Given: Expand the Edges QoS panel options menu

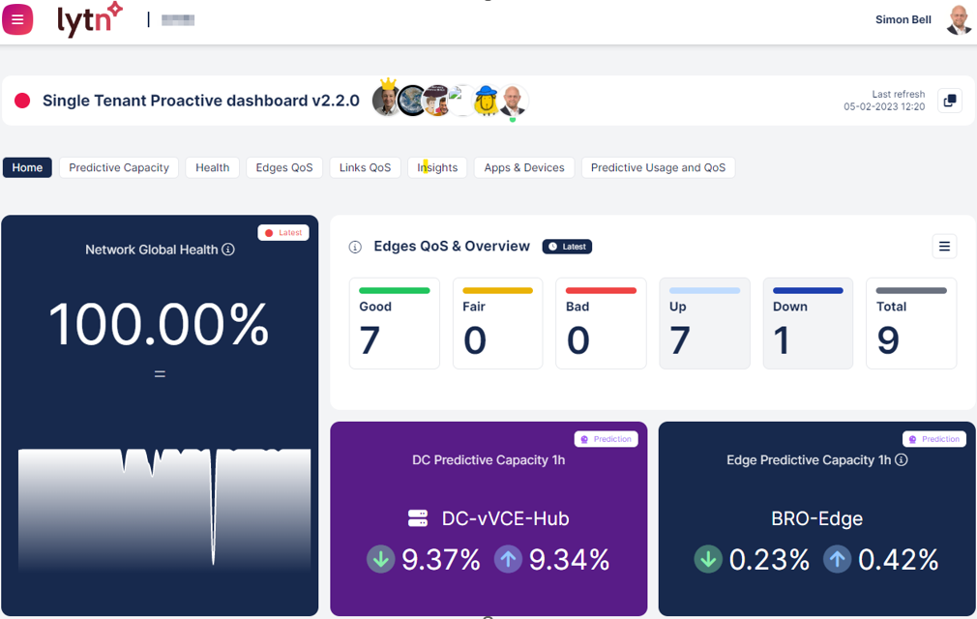Looking at the screenshot, I should click(944, 247).
